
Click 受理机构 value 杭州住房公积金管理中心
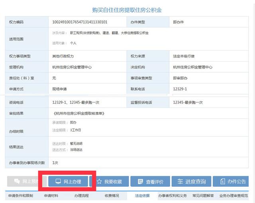click(x=72, y=67)
